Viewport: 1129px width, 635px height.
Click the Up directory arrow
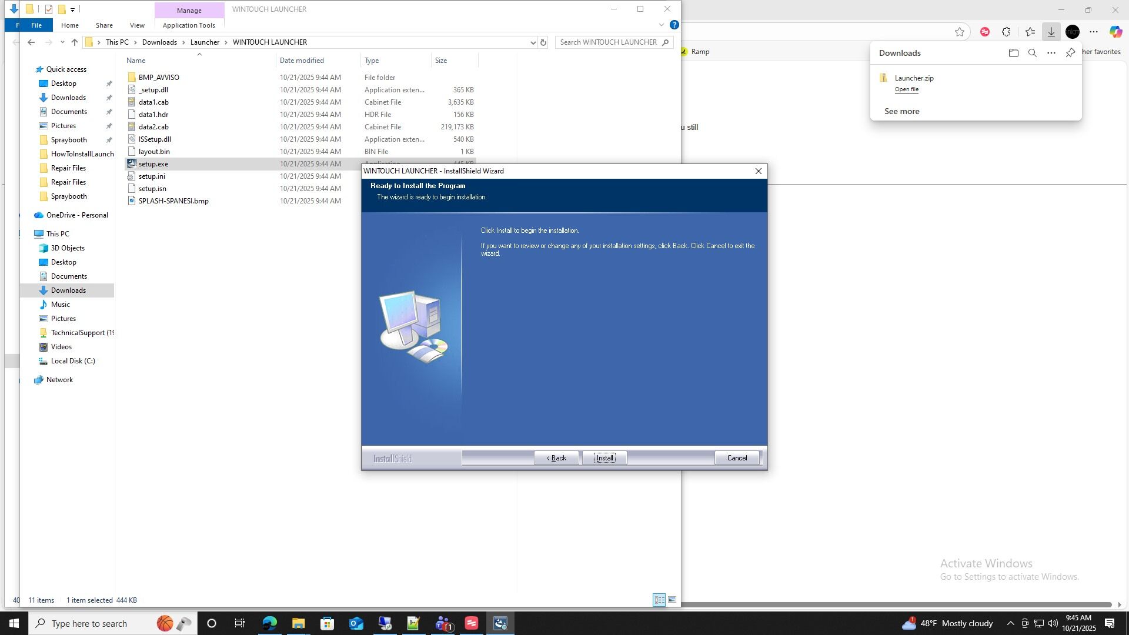[x=75, y=42]
